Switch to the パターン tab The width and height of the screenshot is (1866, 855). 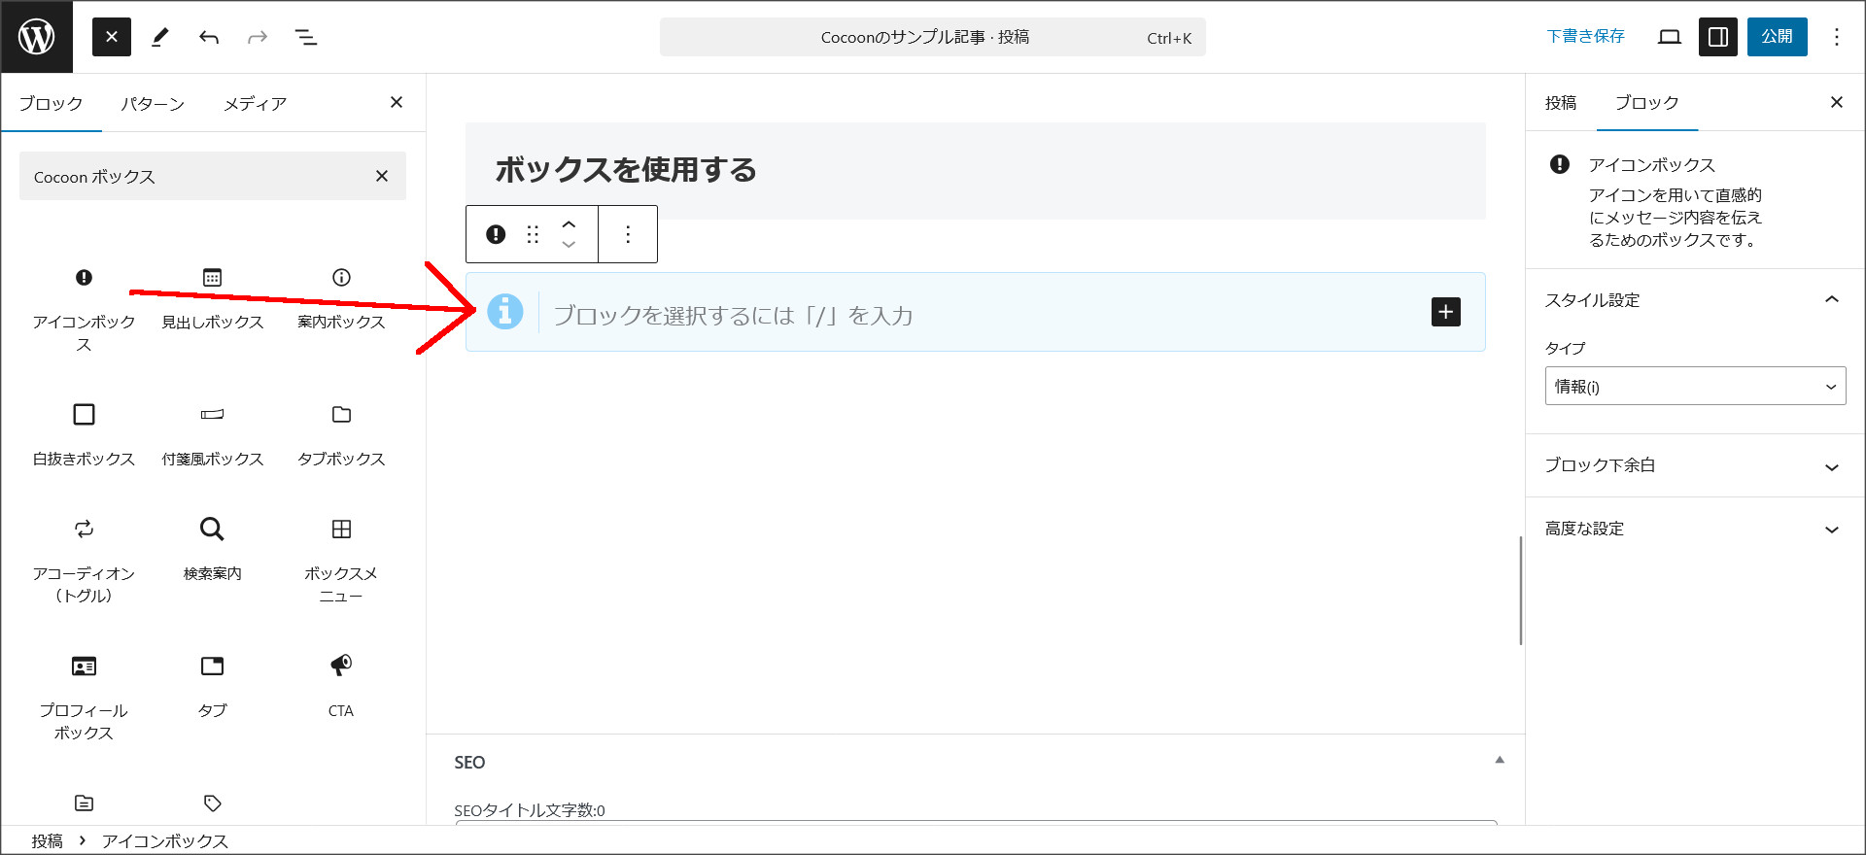(x=153, y=103)
